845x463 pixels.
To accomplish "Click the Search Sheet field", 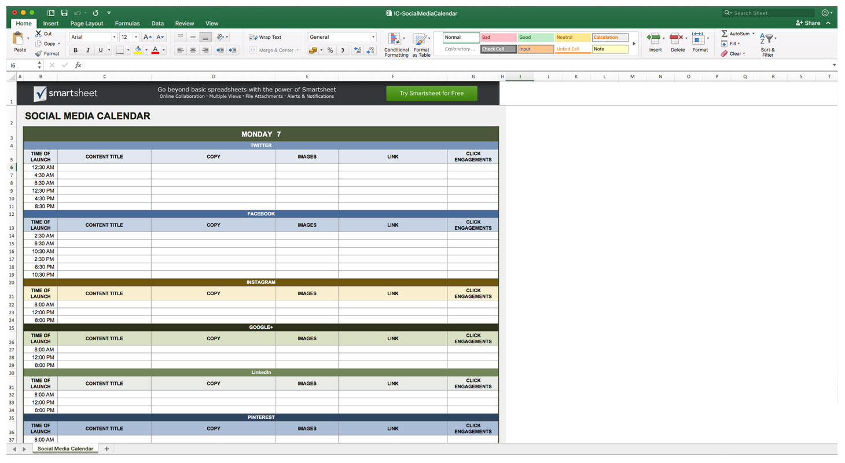I will click(x=768, y=13).
